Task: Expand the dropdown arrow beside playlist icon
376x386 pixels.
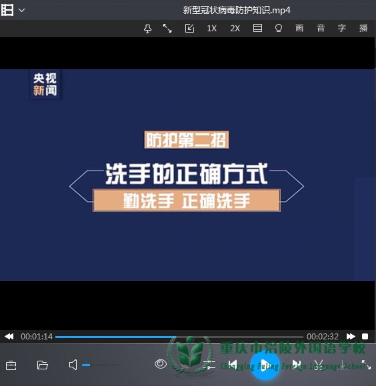Action: pos(22,11)
